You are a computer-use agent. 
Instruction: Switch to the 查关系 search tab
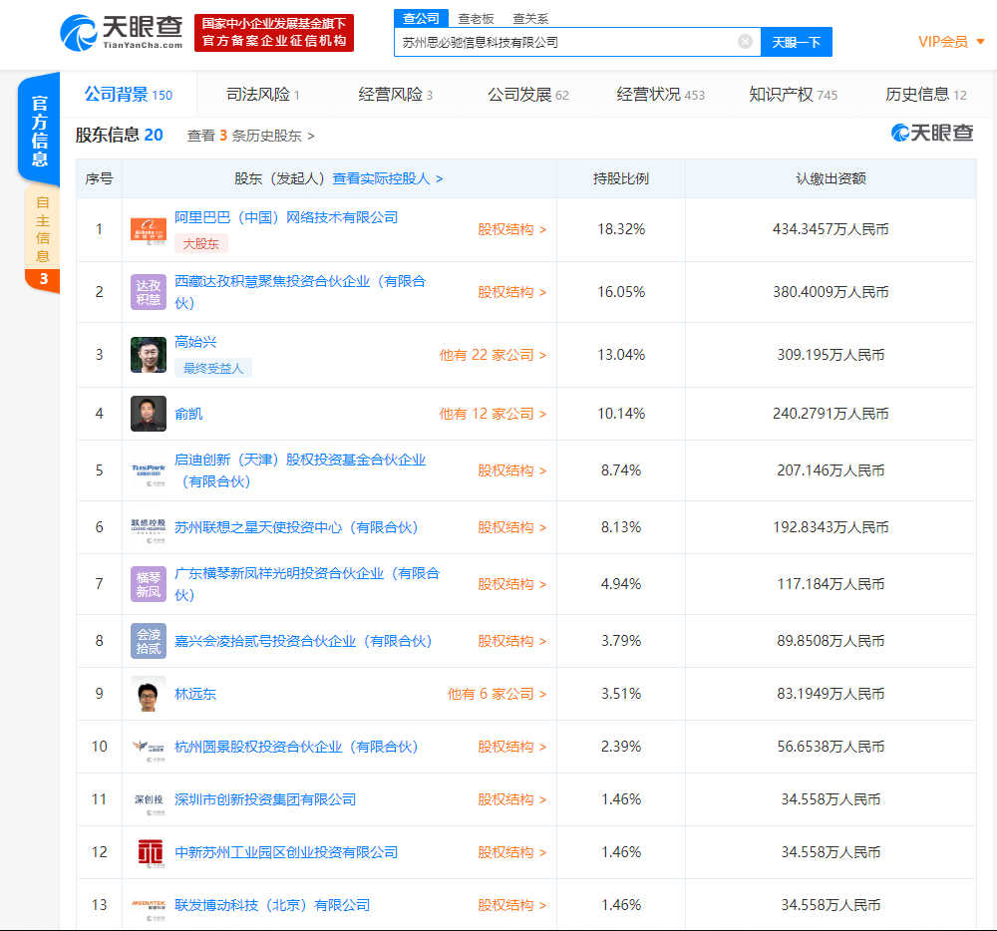(530, 18)
